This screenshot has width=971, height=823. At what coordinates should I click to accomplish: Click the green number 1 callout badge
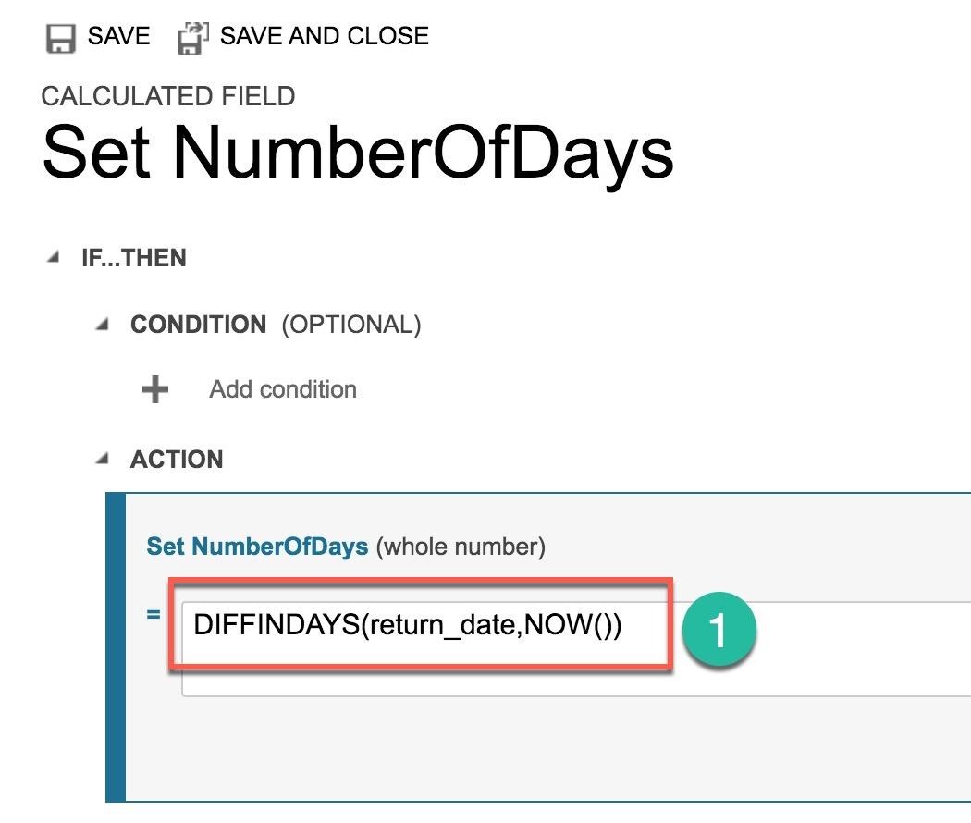pyautogui.click(x=719, y=629)
